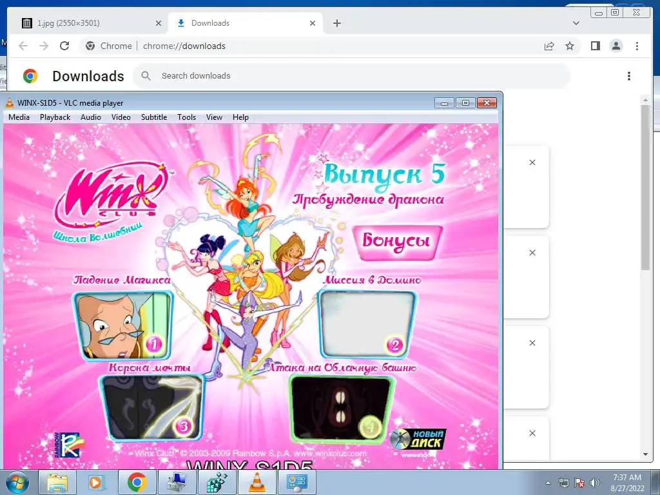Open VLC Subtitle menu
The image size is (660, 495).
pos(153,117)
